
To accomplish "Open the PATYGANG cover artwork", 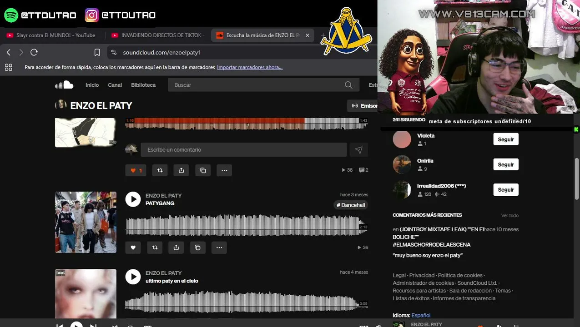I will (x=86, y=222).
